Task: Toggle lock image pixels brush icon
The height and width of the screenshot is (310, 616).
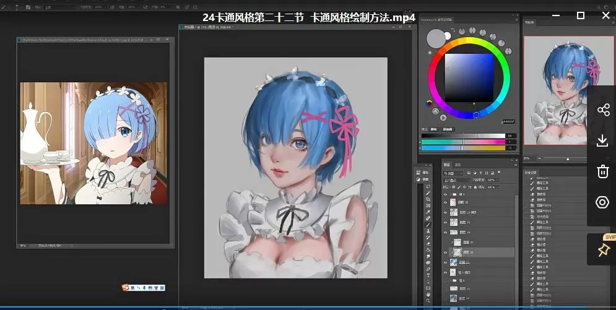Action: (x=459, y=187)
